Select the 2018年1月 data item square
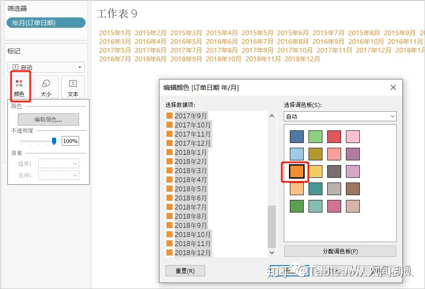 click(x=169, y=152)
